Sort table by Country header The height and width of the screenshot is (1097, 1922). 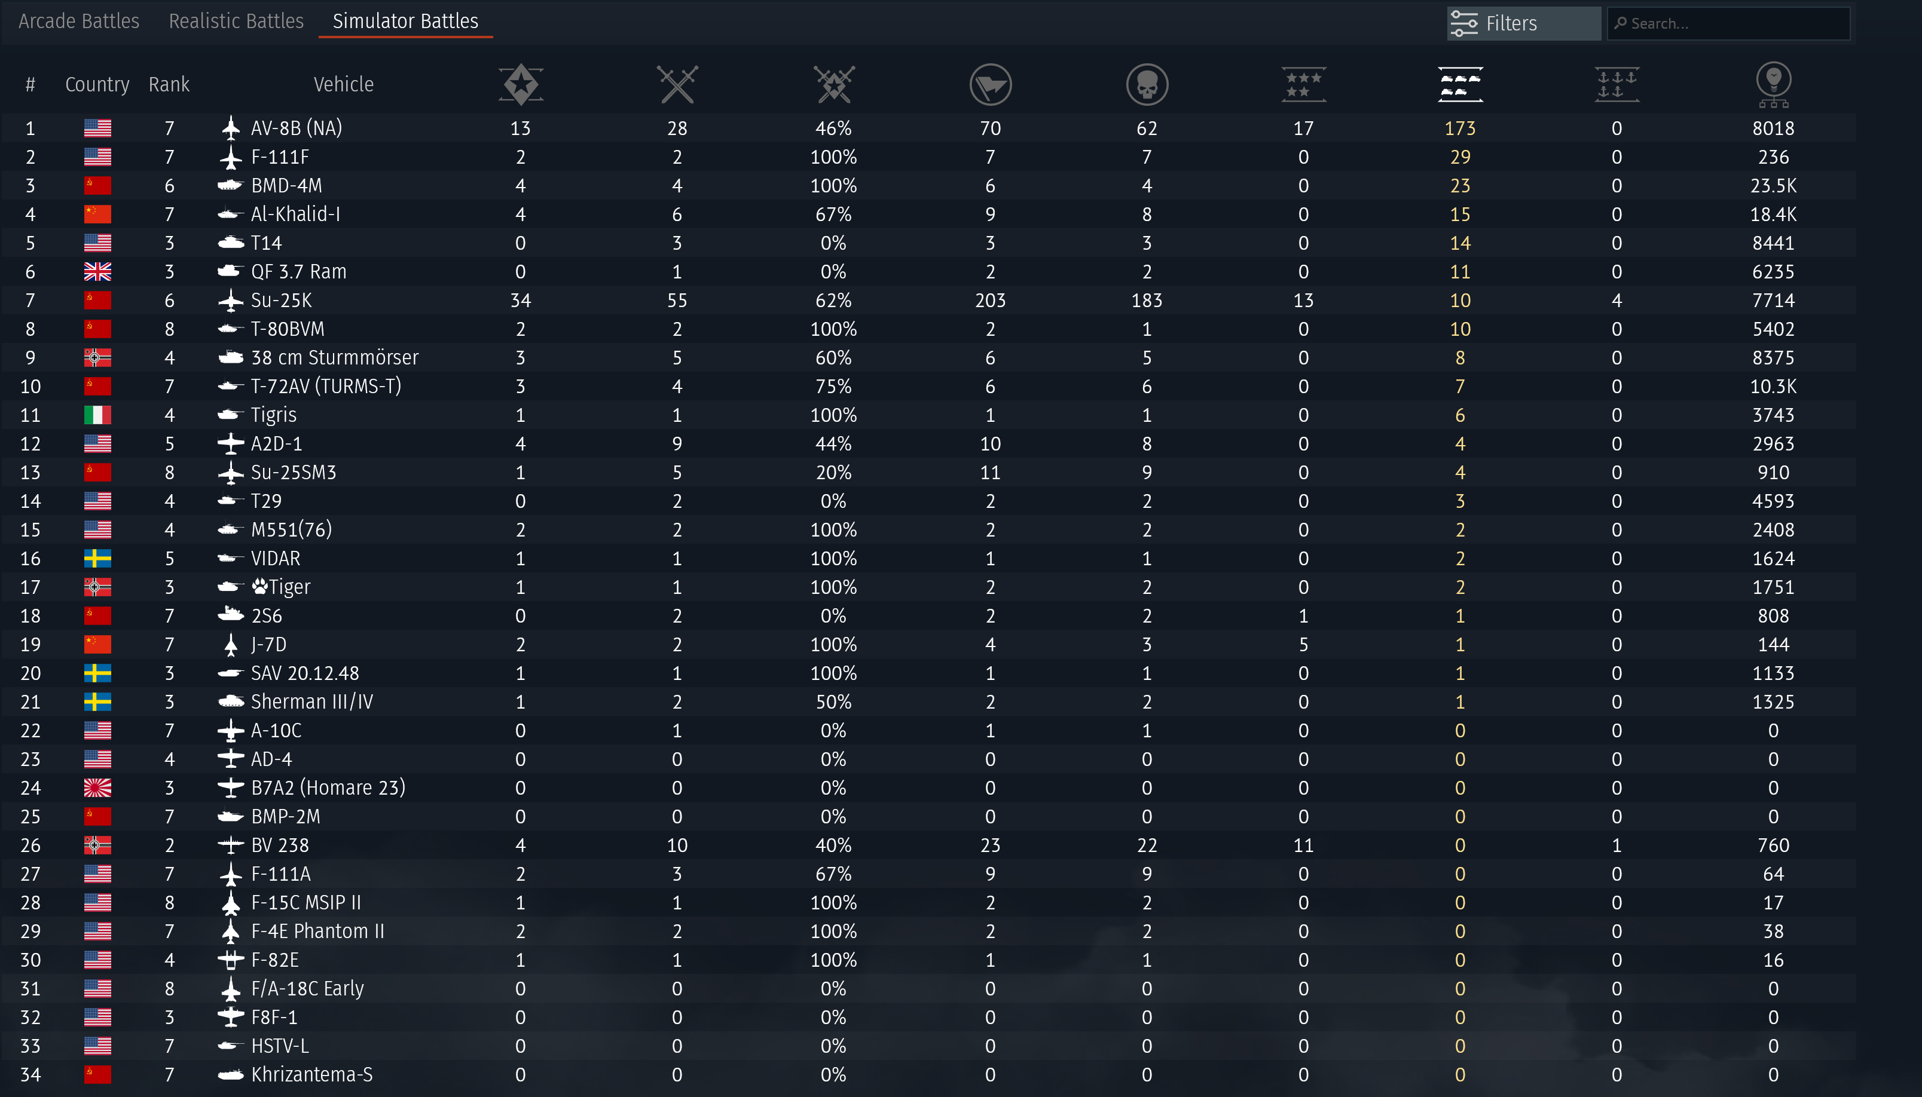tap(97, 84)
